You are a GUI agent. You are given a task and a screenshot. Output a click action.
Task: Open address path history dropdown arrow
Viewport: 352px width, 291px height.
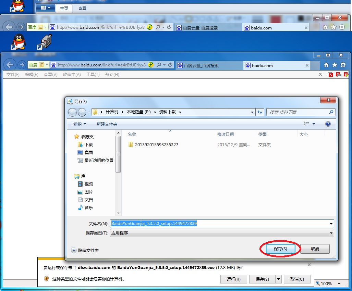pyautogui.click(x=252, y=112)
